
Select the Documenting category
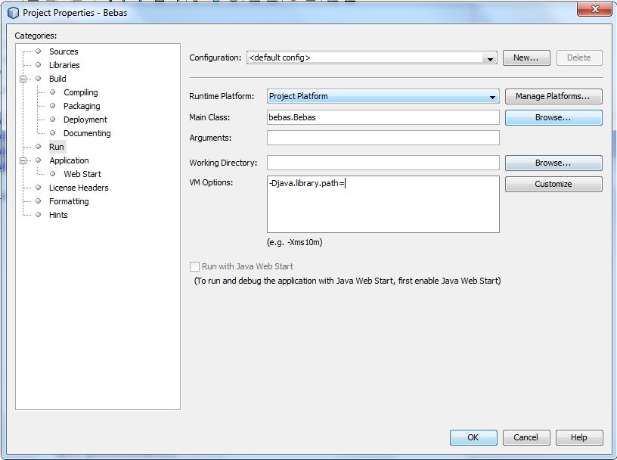coord(87,133)
